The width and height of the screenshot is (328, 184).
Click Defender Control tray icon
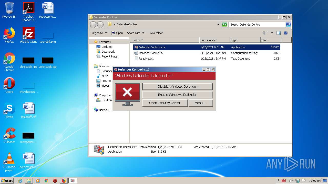[284, 181]
